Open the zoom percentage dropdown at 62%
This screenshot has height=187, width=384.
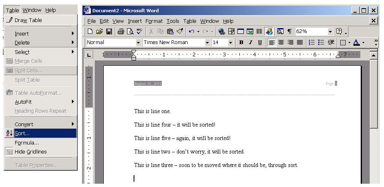pos(330,31)
